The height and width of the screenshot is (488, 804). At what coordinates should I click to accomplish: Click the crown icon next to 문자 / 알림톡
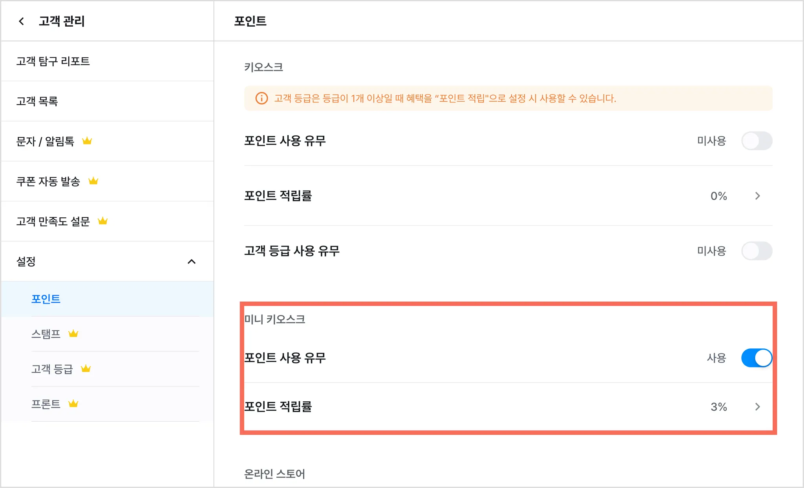point(87,141)
